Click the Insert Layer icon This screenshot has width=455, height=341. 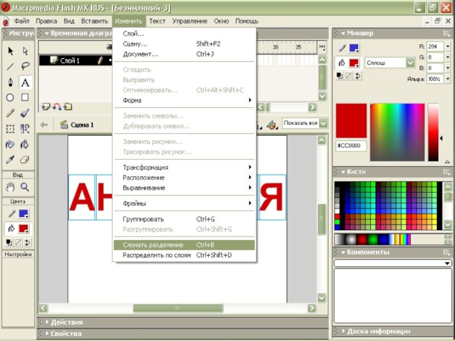coord(45,107)
